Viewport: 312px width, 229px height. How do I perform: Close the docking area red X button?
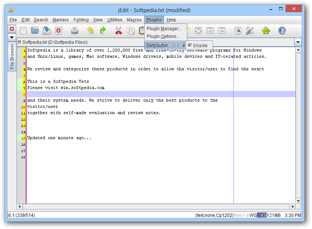coord(12,29)
